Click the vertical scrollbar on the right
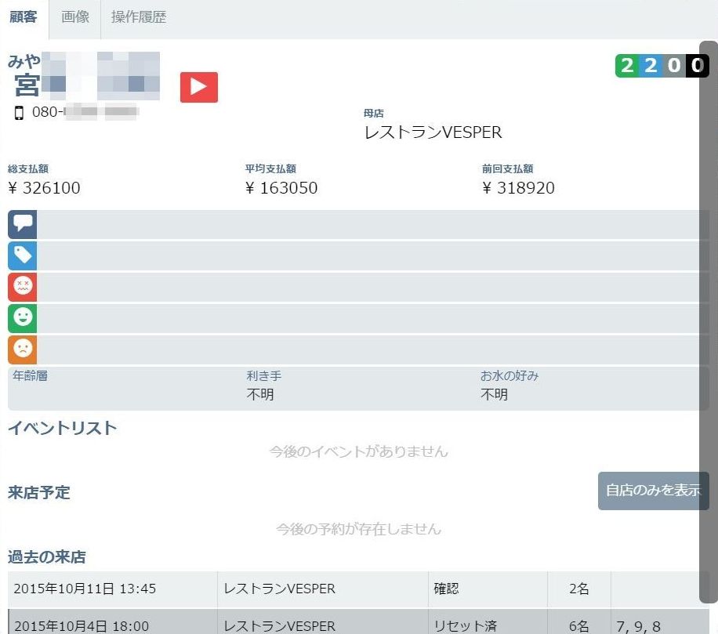Image resolution: width=718 pixels, height=634 pixels. coord(708,313)
